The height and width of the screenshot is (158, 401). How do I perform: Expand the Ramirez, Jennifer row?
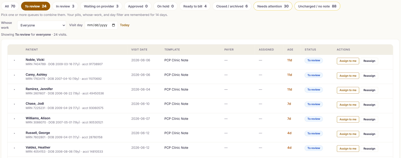(14, 90)
